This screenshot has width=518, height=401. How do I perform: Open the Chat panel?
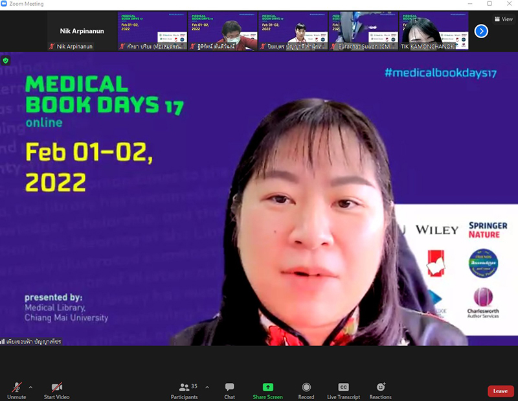pos(229,390)
